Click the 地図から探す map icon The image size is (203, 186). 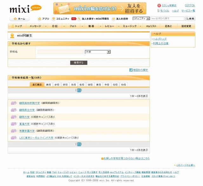(131, 70)
